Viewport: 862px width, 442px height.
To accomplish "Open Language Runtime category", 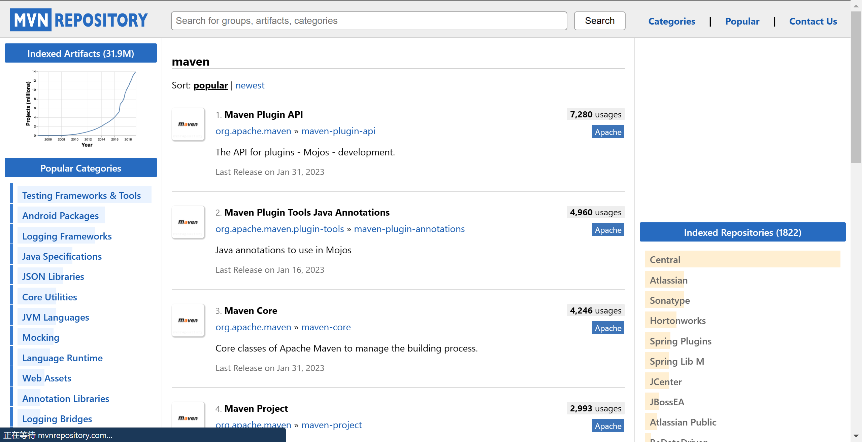I will [x=62, y=358].
